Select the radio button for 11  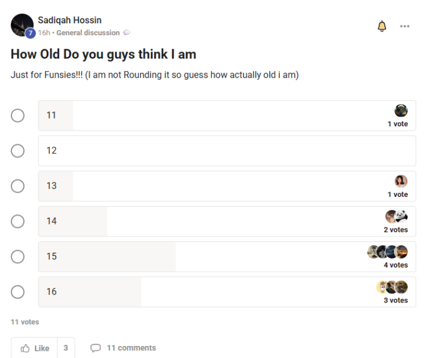click(x=17, y=116)
